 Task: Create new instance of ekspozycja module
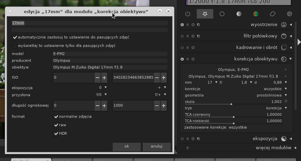[198, 139]
